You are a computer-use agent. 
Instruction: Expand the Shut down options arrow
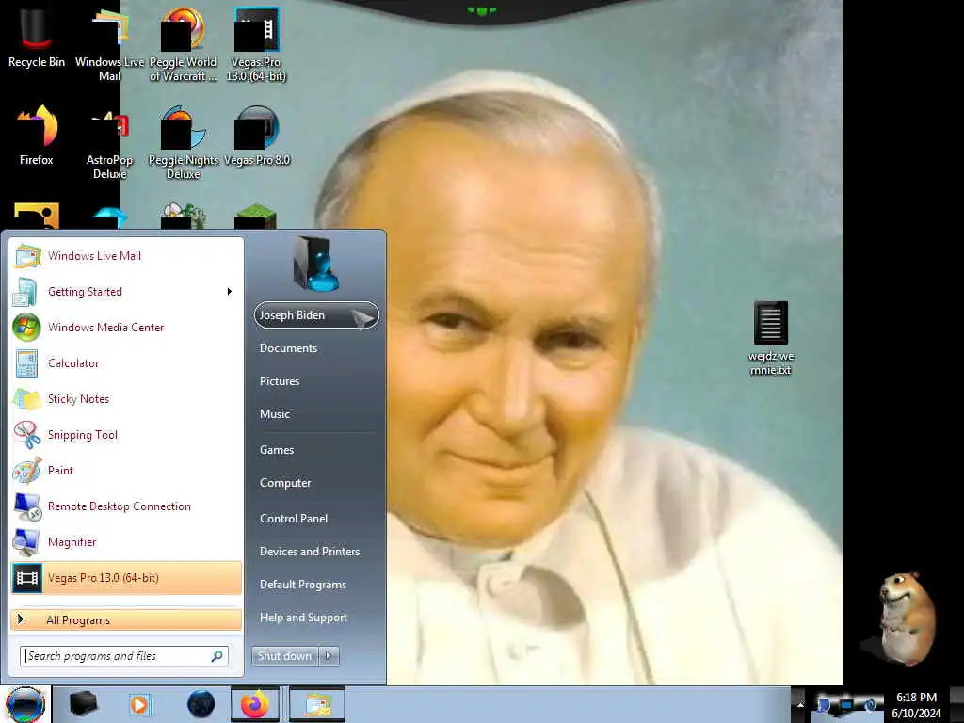[329, 656]
